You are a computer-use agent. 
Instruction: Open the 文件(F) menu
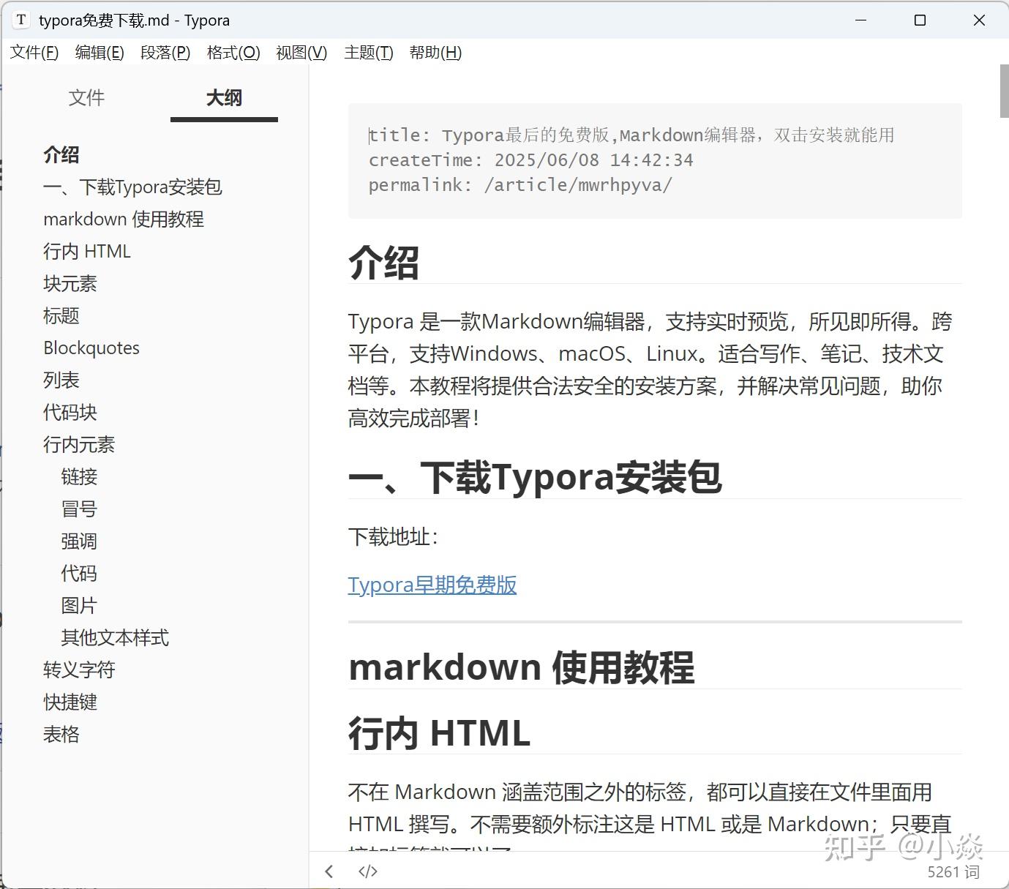(x=34, y=52)
